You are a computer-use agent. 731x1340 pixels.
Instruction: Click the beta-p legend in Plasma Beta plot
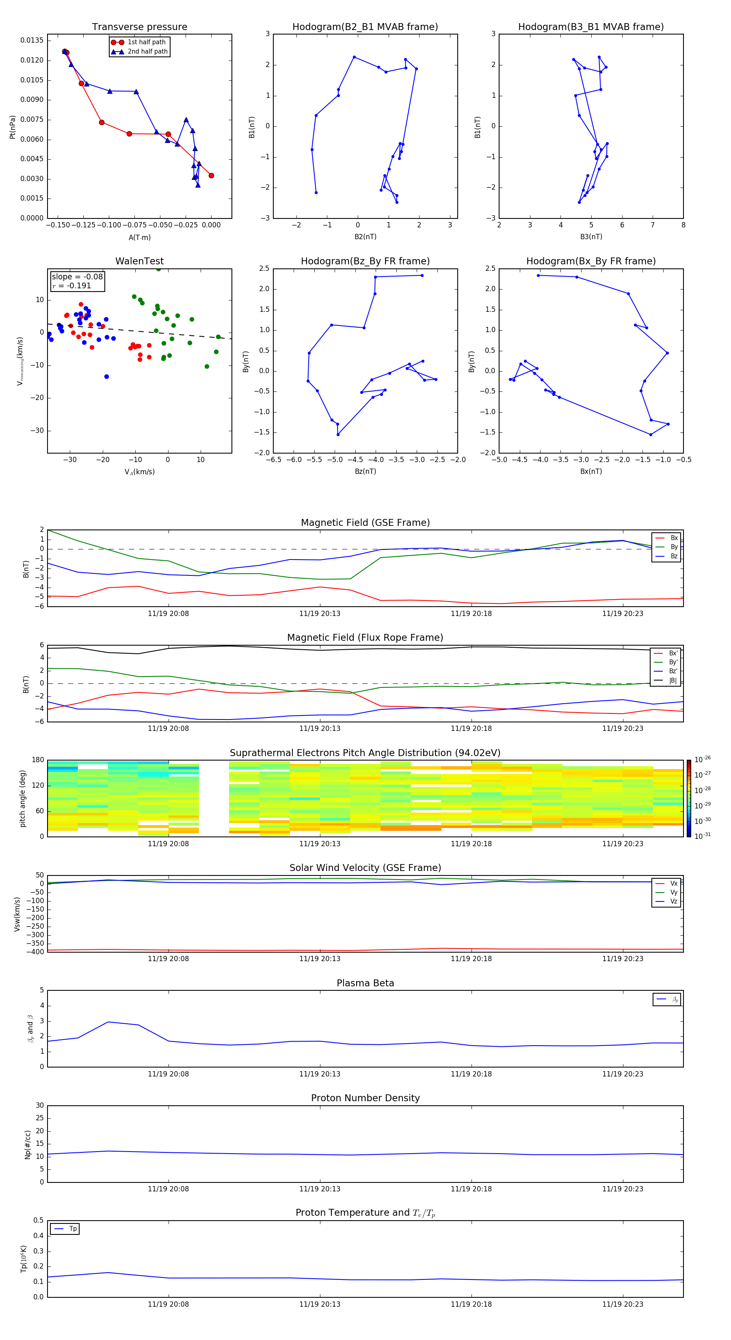[667, 999]
